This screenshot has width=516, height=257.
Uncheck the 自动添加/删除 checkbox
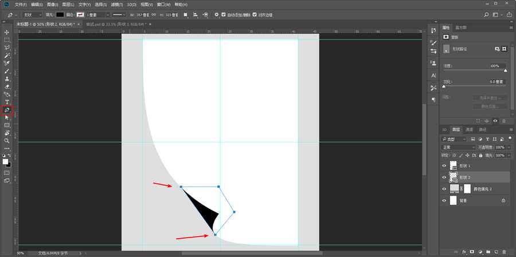pyautogui.click(x=223, y=14)
